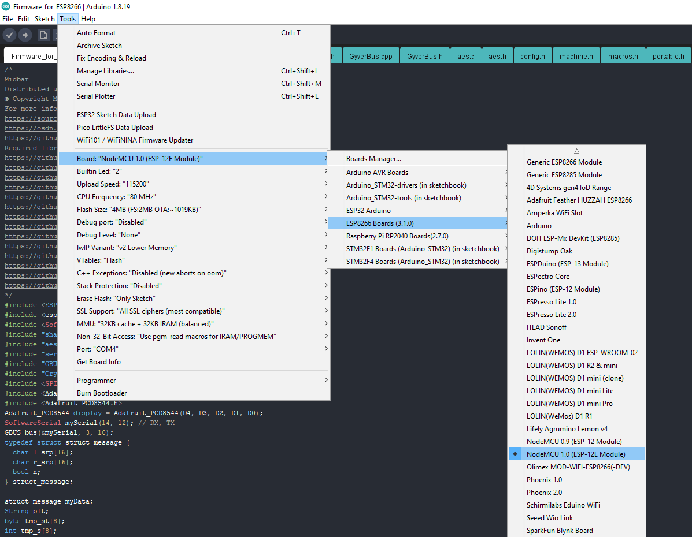Select Generic ESP8266 Module board
This screenshot has height=537, width=692.
click(576, 162)
